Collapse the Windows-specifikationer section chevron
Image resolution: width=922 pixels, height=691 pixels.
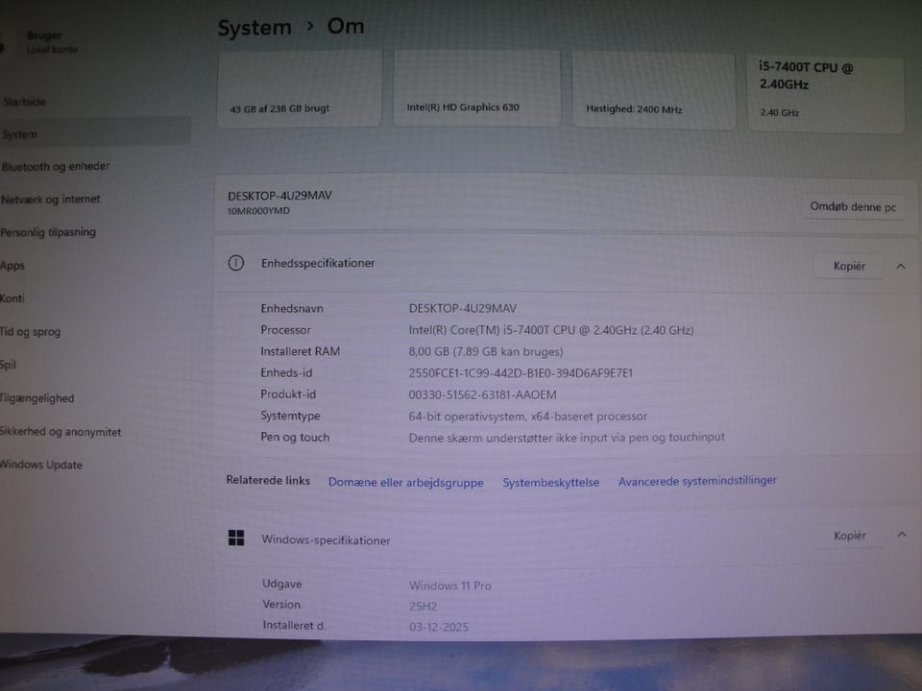(902, 535)
